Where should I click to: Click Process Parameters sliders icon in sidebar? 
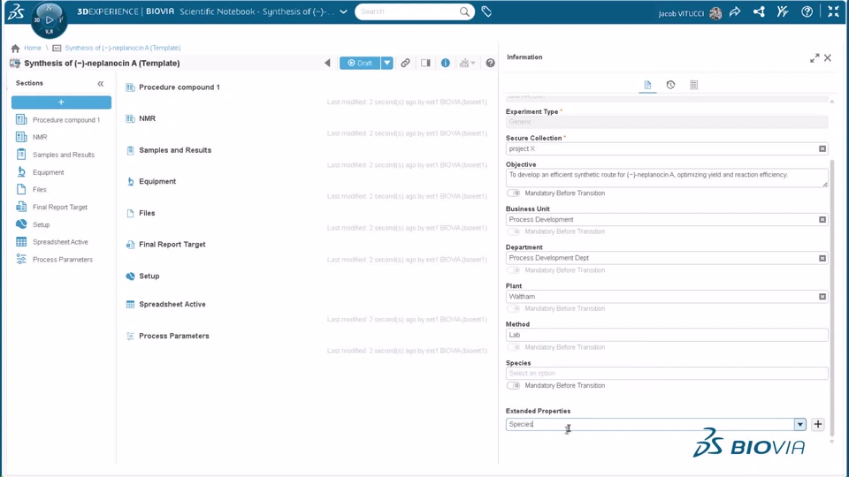click(x=21, y=259)
